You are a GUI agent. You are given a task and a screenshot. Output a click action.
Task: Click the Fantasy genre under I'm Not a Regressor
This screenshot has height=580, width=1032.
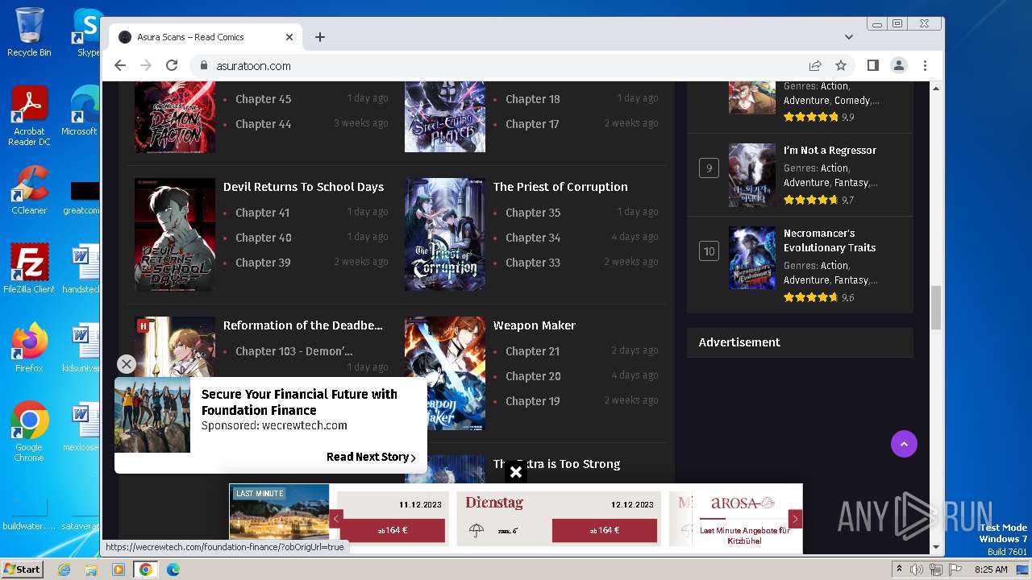pyautogui.click(x=851, y=183)
